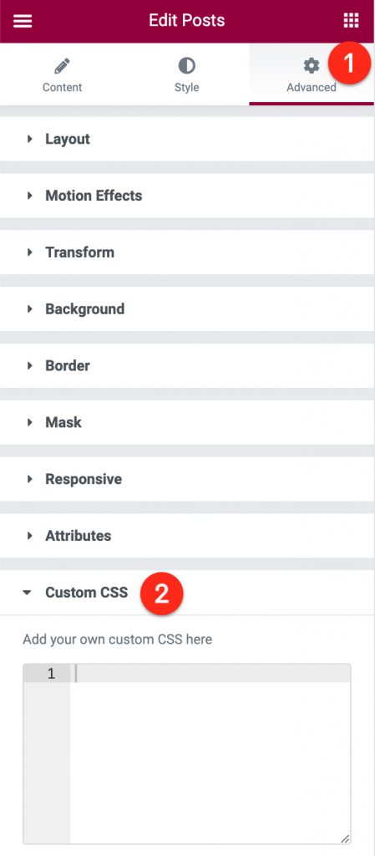Expand the Attributes section
Viewport: 375px width, 856px height.
tap(187, 536)
